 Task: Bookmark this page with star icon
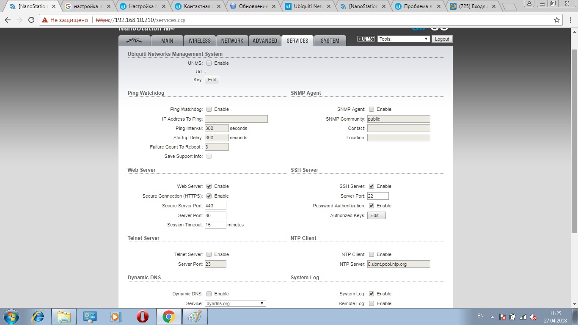(557, 20)
